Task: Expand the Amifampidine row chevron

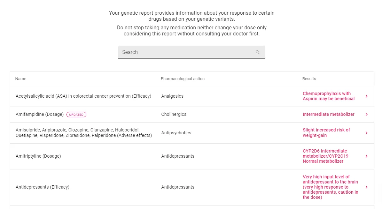Action: pyautogui.click(x=366, y=114)
